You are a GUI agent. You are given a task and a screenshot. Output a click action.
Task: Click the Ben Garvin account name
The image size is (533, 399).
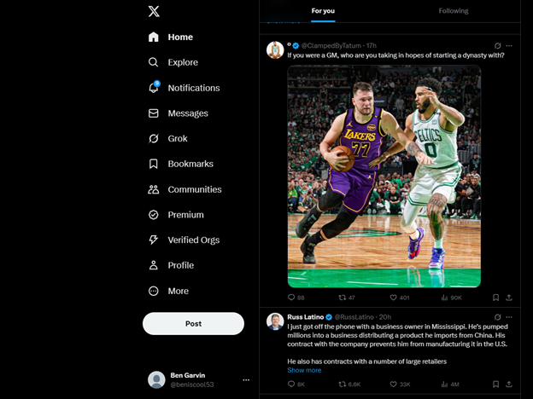pyautogui.click(x=188, y=375)
